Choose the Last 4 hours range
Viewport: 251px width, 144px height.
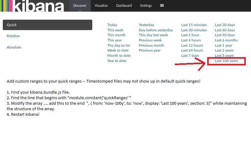tap(191, 40)
